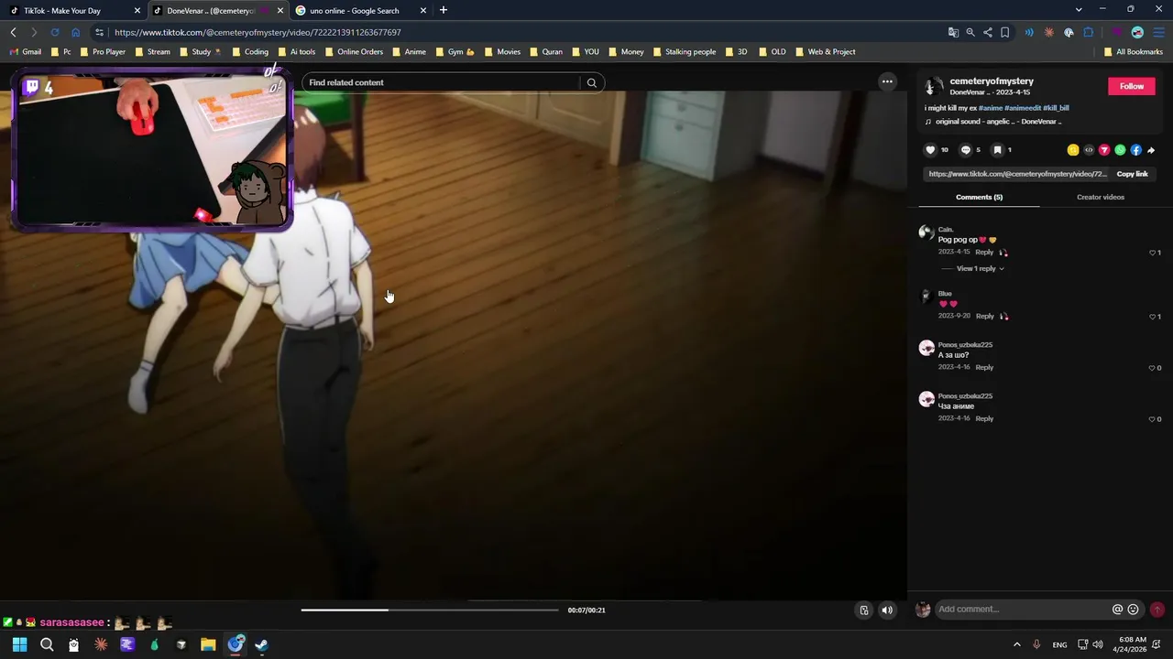1173x659 pixels.
Task: Send to friends via the red arrow icon
Action: (x=1104, y=150)
